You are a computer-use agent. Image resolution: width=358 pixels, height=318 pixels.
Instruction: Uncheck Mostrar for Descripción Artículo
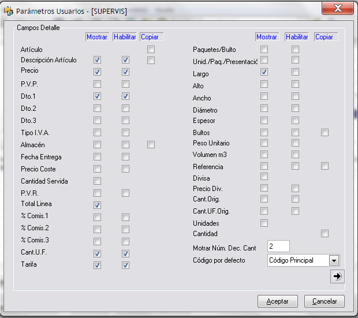tap(97, 60)
